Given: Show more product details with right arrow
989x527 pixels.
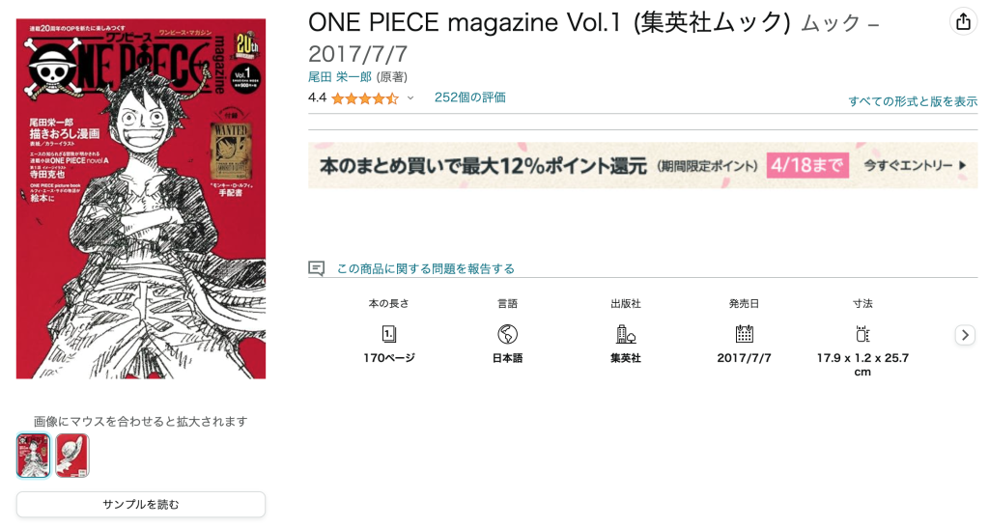Looking at the screenshot, I should [965, 335].
